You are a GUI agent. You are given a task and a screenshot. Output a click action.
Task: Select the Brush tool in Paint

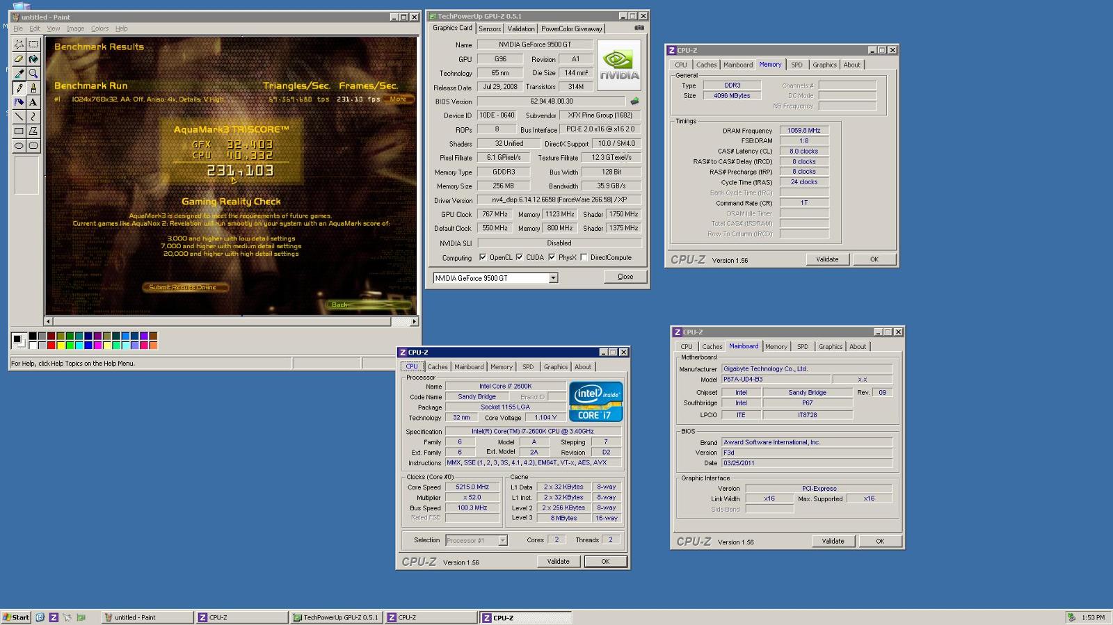click(33, 88)
